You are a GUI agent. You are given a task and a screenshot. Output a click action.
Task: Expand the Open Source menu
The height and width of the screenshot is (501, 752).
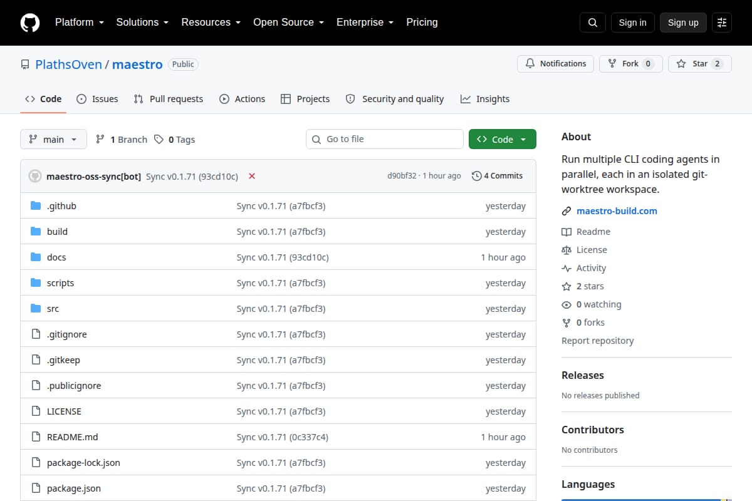click(x=289, y=23)
